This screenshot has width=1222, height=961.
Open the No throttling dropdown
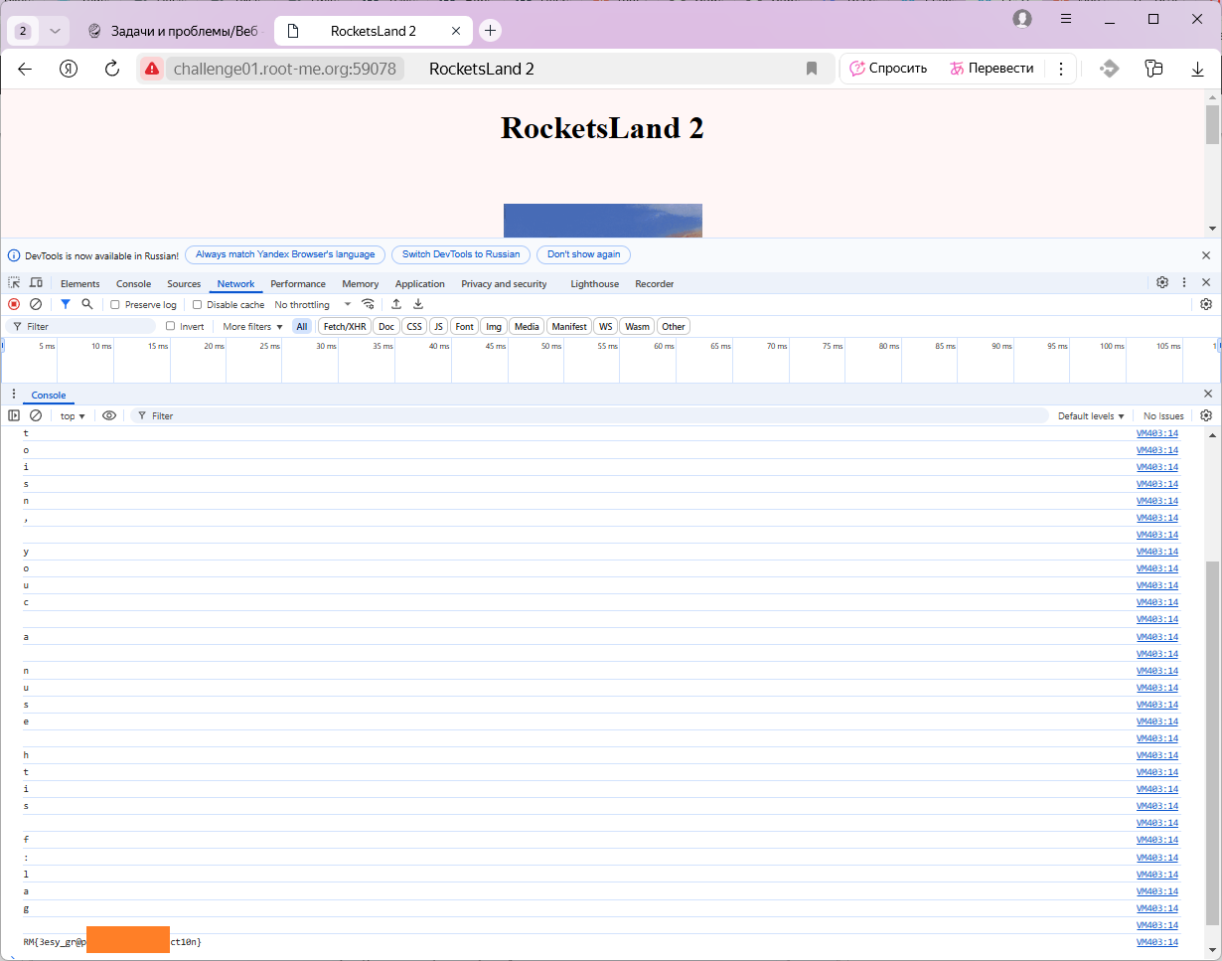(313, 305)
